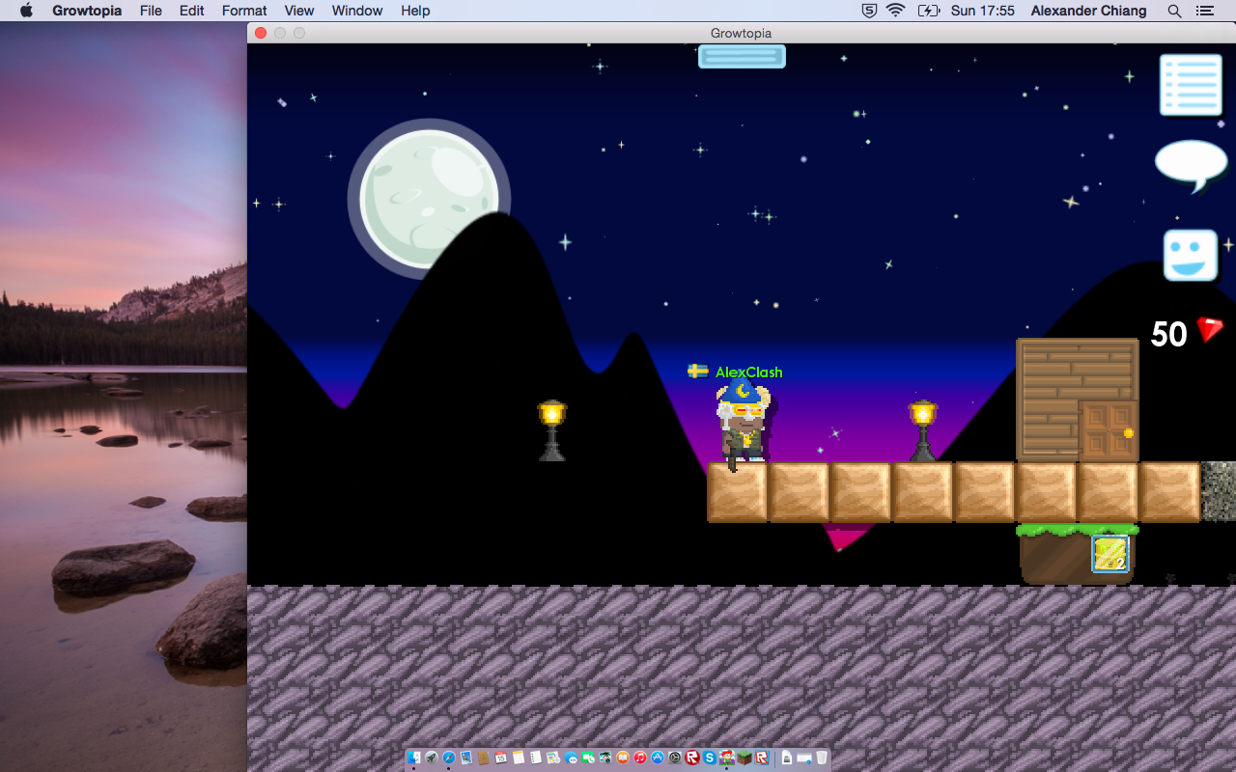Screen dimensions: 1236x772
Task: Open the Notification Center icon
Action: pos(1204,11)
